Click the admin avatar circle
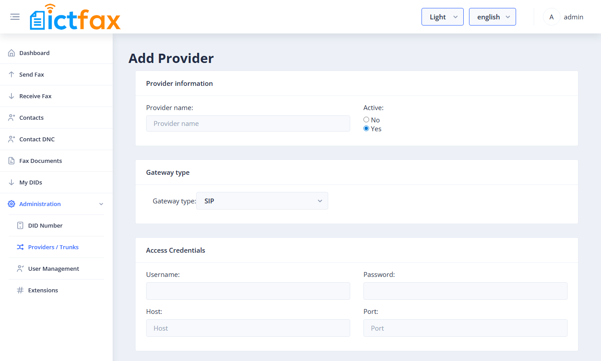The image size is (601, 361). point(551,17)
